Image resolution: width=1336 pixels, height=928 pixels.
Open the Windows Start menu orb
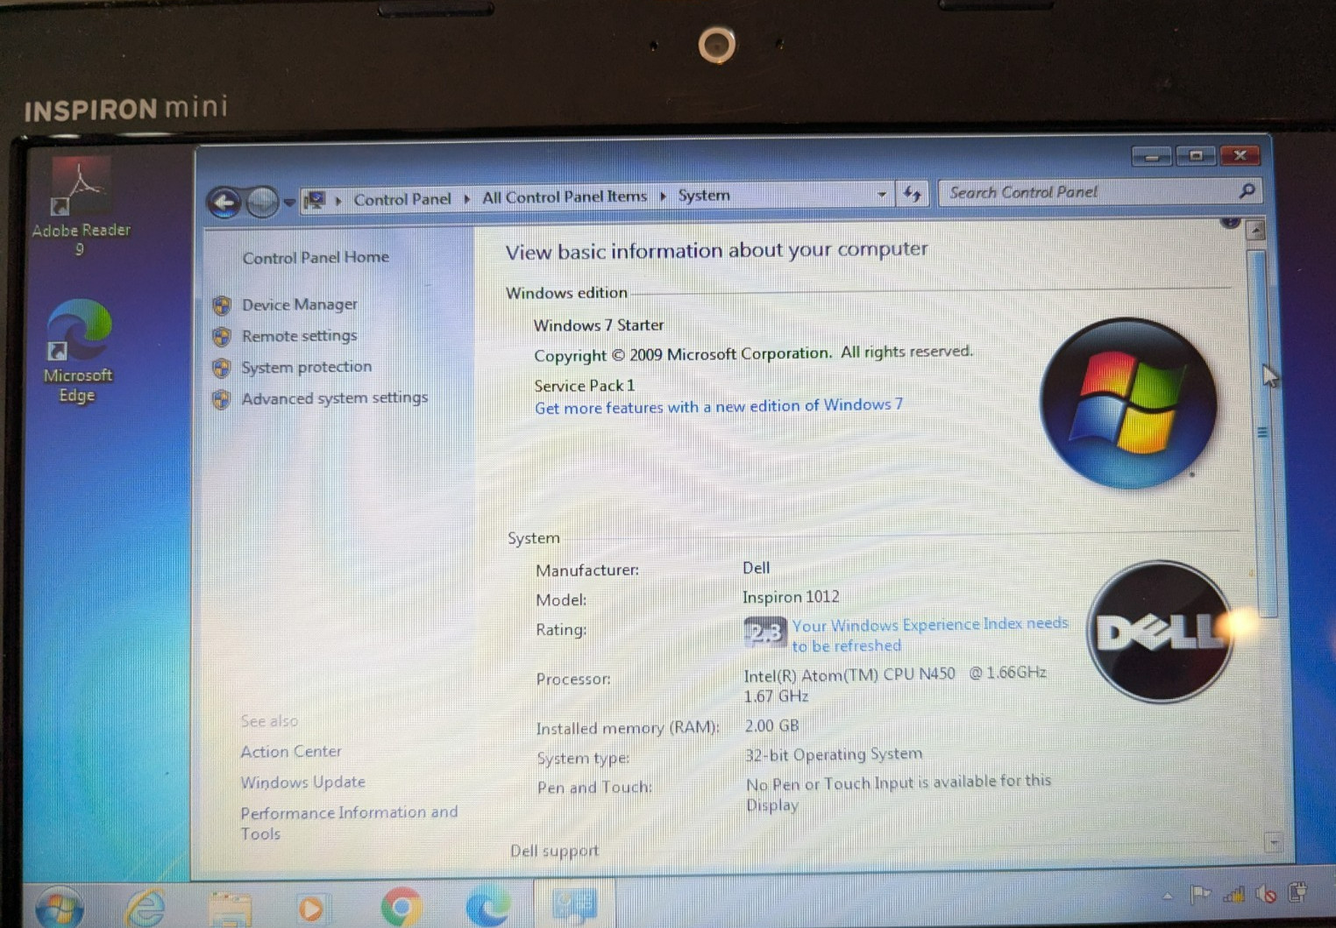60,908
